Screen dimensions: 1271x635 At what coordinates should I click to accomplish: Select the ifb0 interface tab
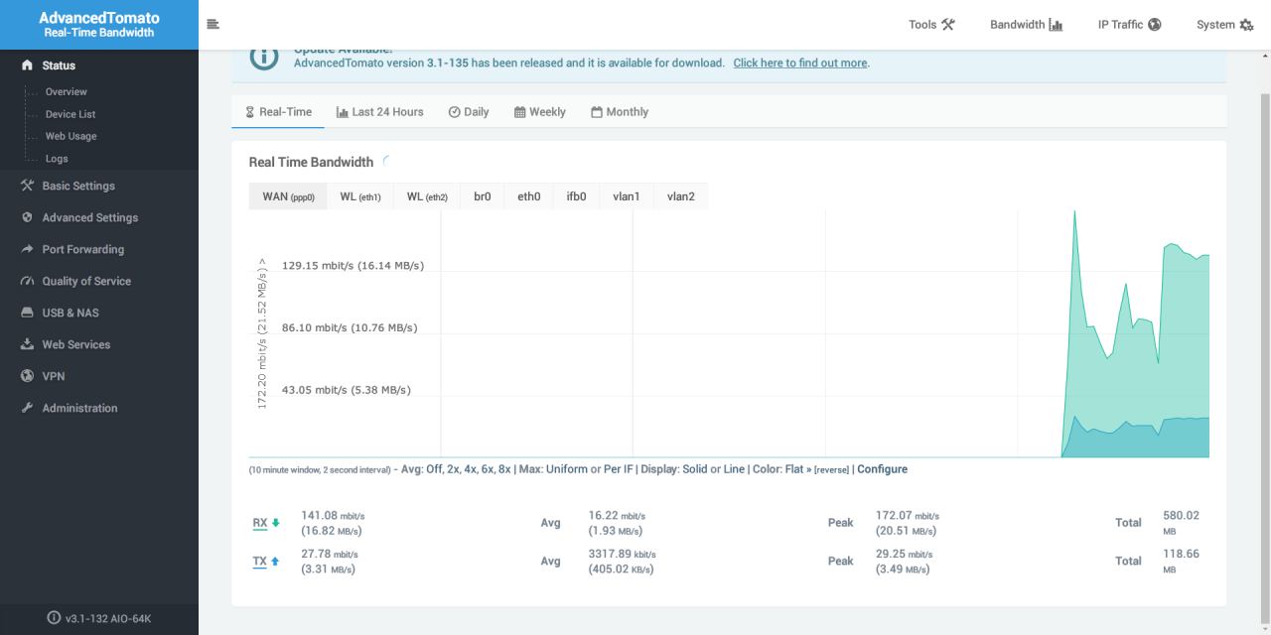[x=577, y=196]
